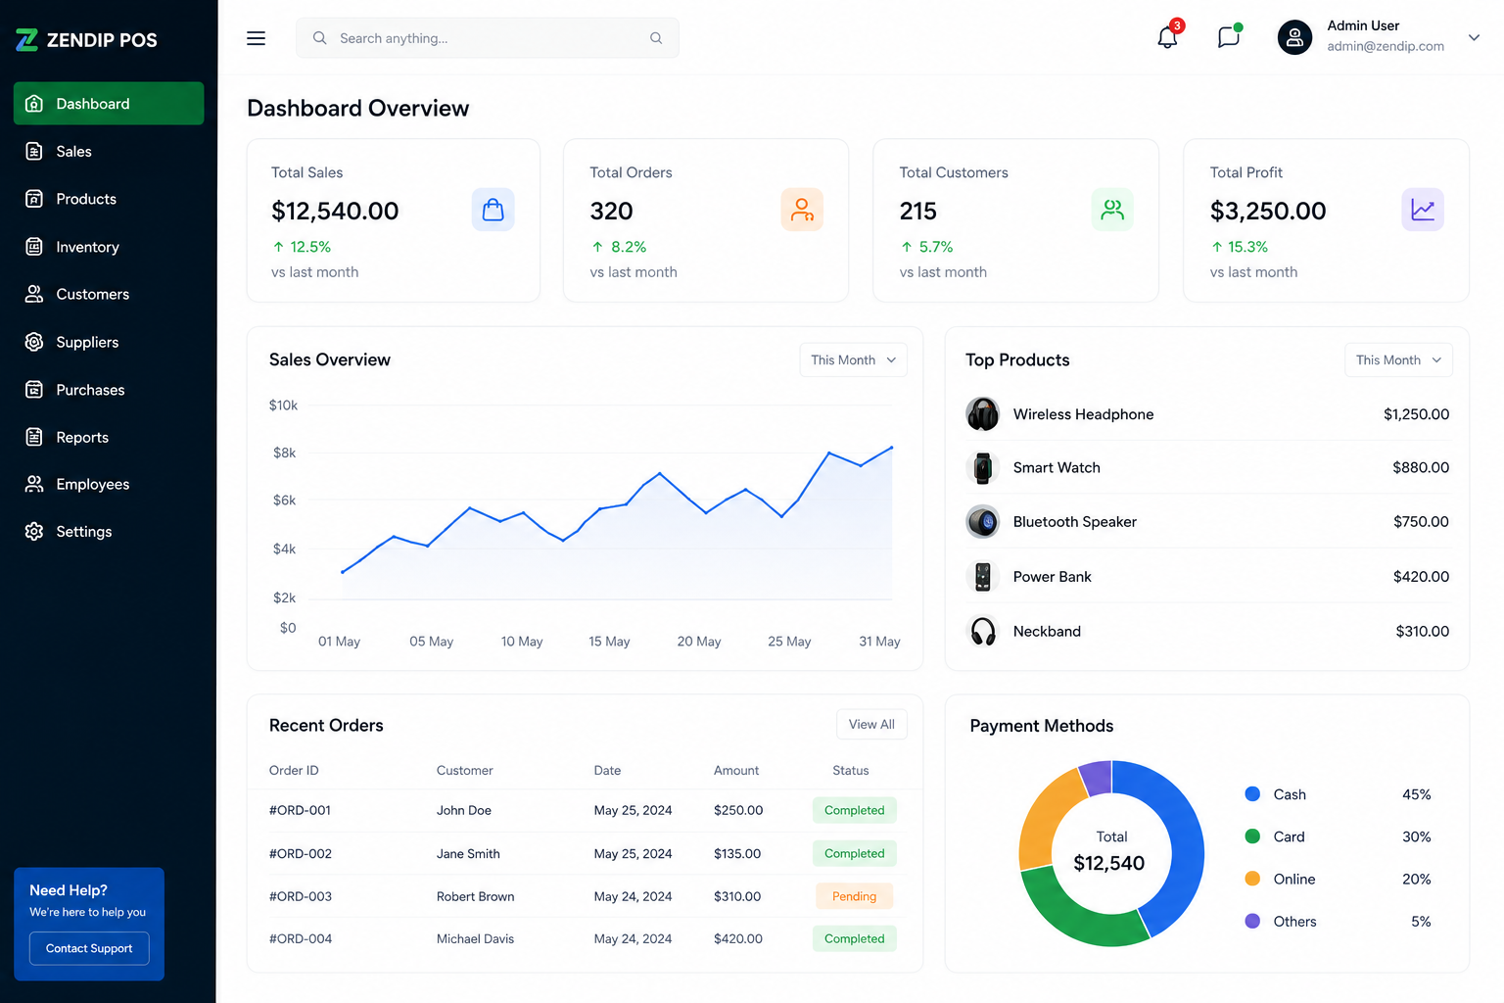Click the Neckband product thumbnail
The width and height of the screenshot is (1504, 1003).
click(x=983, y=632)
